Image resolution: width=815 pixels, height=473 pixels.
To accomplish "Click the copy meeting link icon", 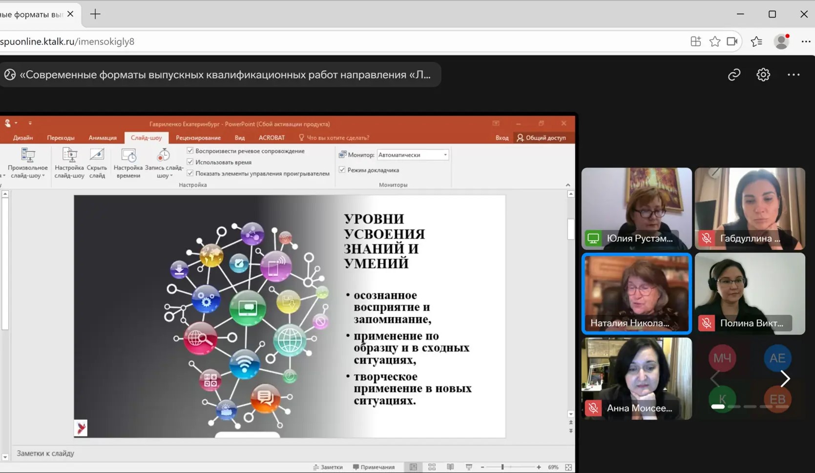I will pos(734,75).
